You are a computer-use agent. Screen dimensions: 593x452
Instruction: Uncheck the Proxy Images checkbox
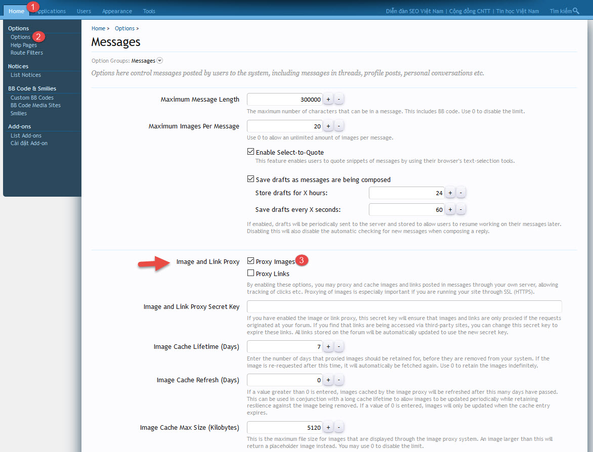click(250, 261)
